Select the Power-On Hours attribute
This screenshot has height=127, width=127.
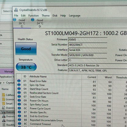(x=39, y=101)
